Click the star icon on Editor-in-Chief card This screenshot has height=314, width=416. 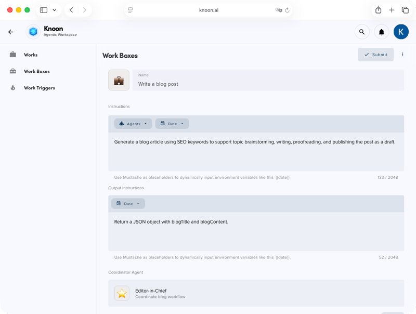[121, 293]
